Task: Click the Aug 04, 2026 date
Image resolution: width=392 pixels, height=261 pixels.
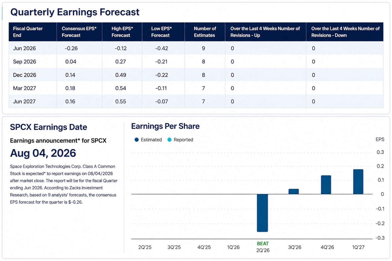Action: click(43, 153)
